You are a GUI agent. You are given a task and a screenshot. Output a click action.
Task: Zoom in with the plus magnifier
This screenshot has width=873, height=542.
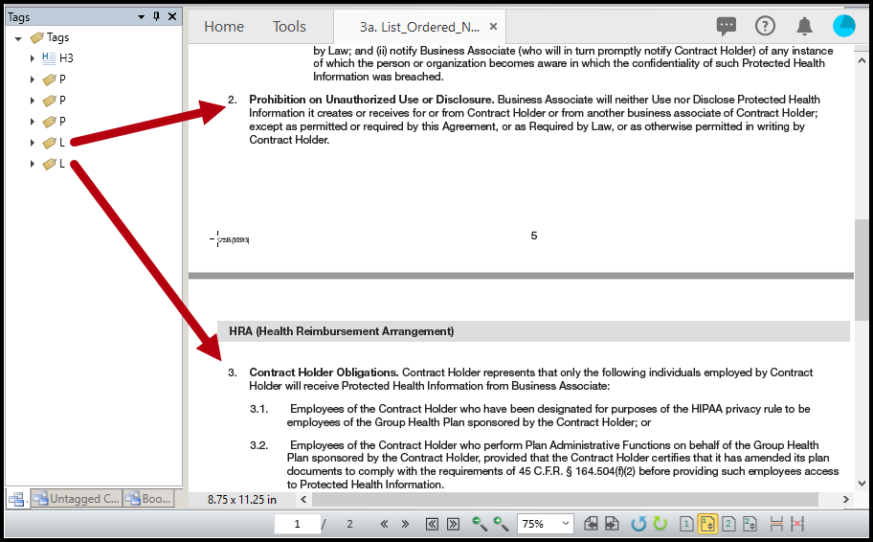(x=501, y=524)
